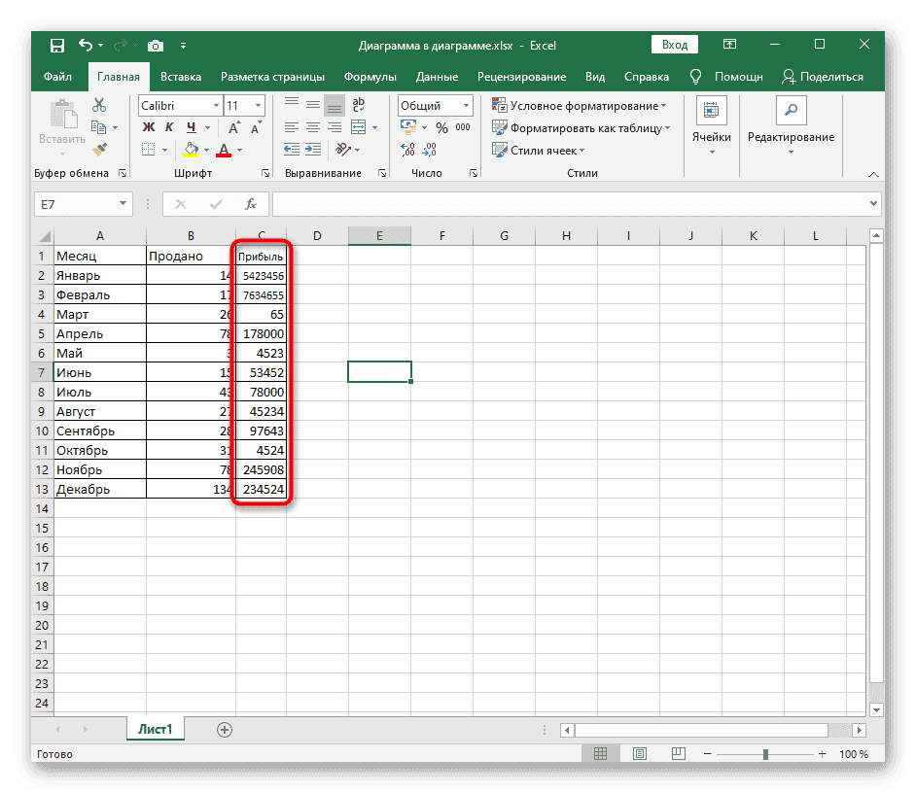Click the insert function fx icon
This screenshot has width=916, height=793.
click(x=250, y=204)
